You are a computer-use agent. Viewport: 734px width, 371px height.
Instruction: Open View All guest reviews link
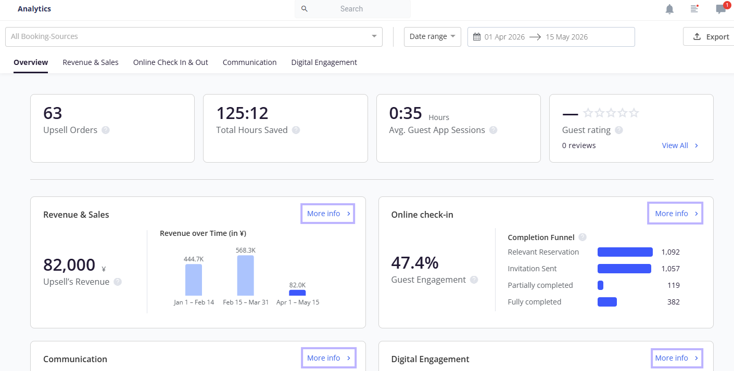[x=680, y=145]
